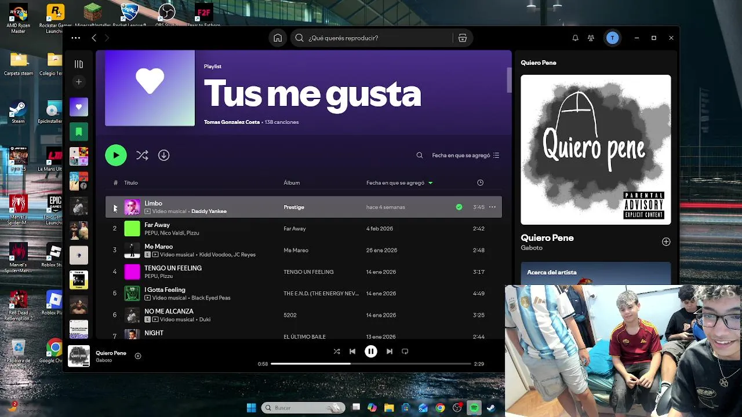The height and width of the screenshot is (417, 742).
Task: Pause playback with center button
Action: (x=371, y=352)
